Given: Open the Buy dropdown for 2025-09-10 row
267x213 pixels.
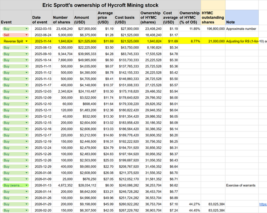Looking at the screenshot, I should 16,54.
